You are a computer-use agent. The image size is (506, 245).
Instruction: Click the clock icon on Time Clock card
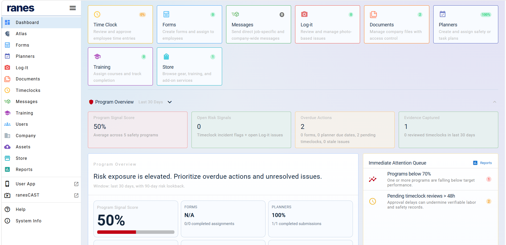click(x=97, y=14)
